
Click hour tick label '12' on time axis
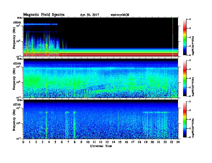click(101, 142)
